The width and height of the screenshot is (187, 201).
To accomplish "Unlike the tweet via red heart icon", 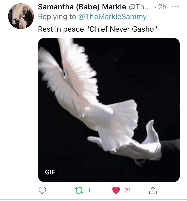I will click(x=116, y=190).
